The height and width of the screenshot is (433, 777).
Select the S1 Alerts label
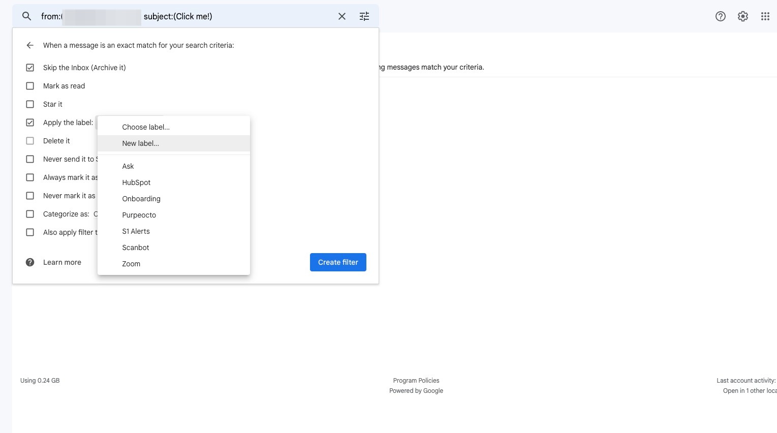tap(136, 231)
